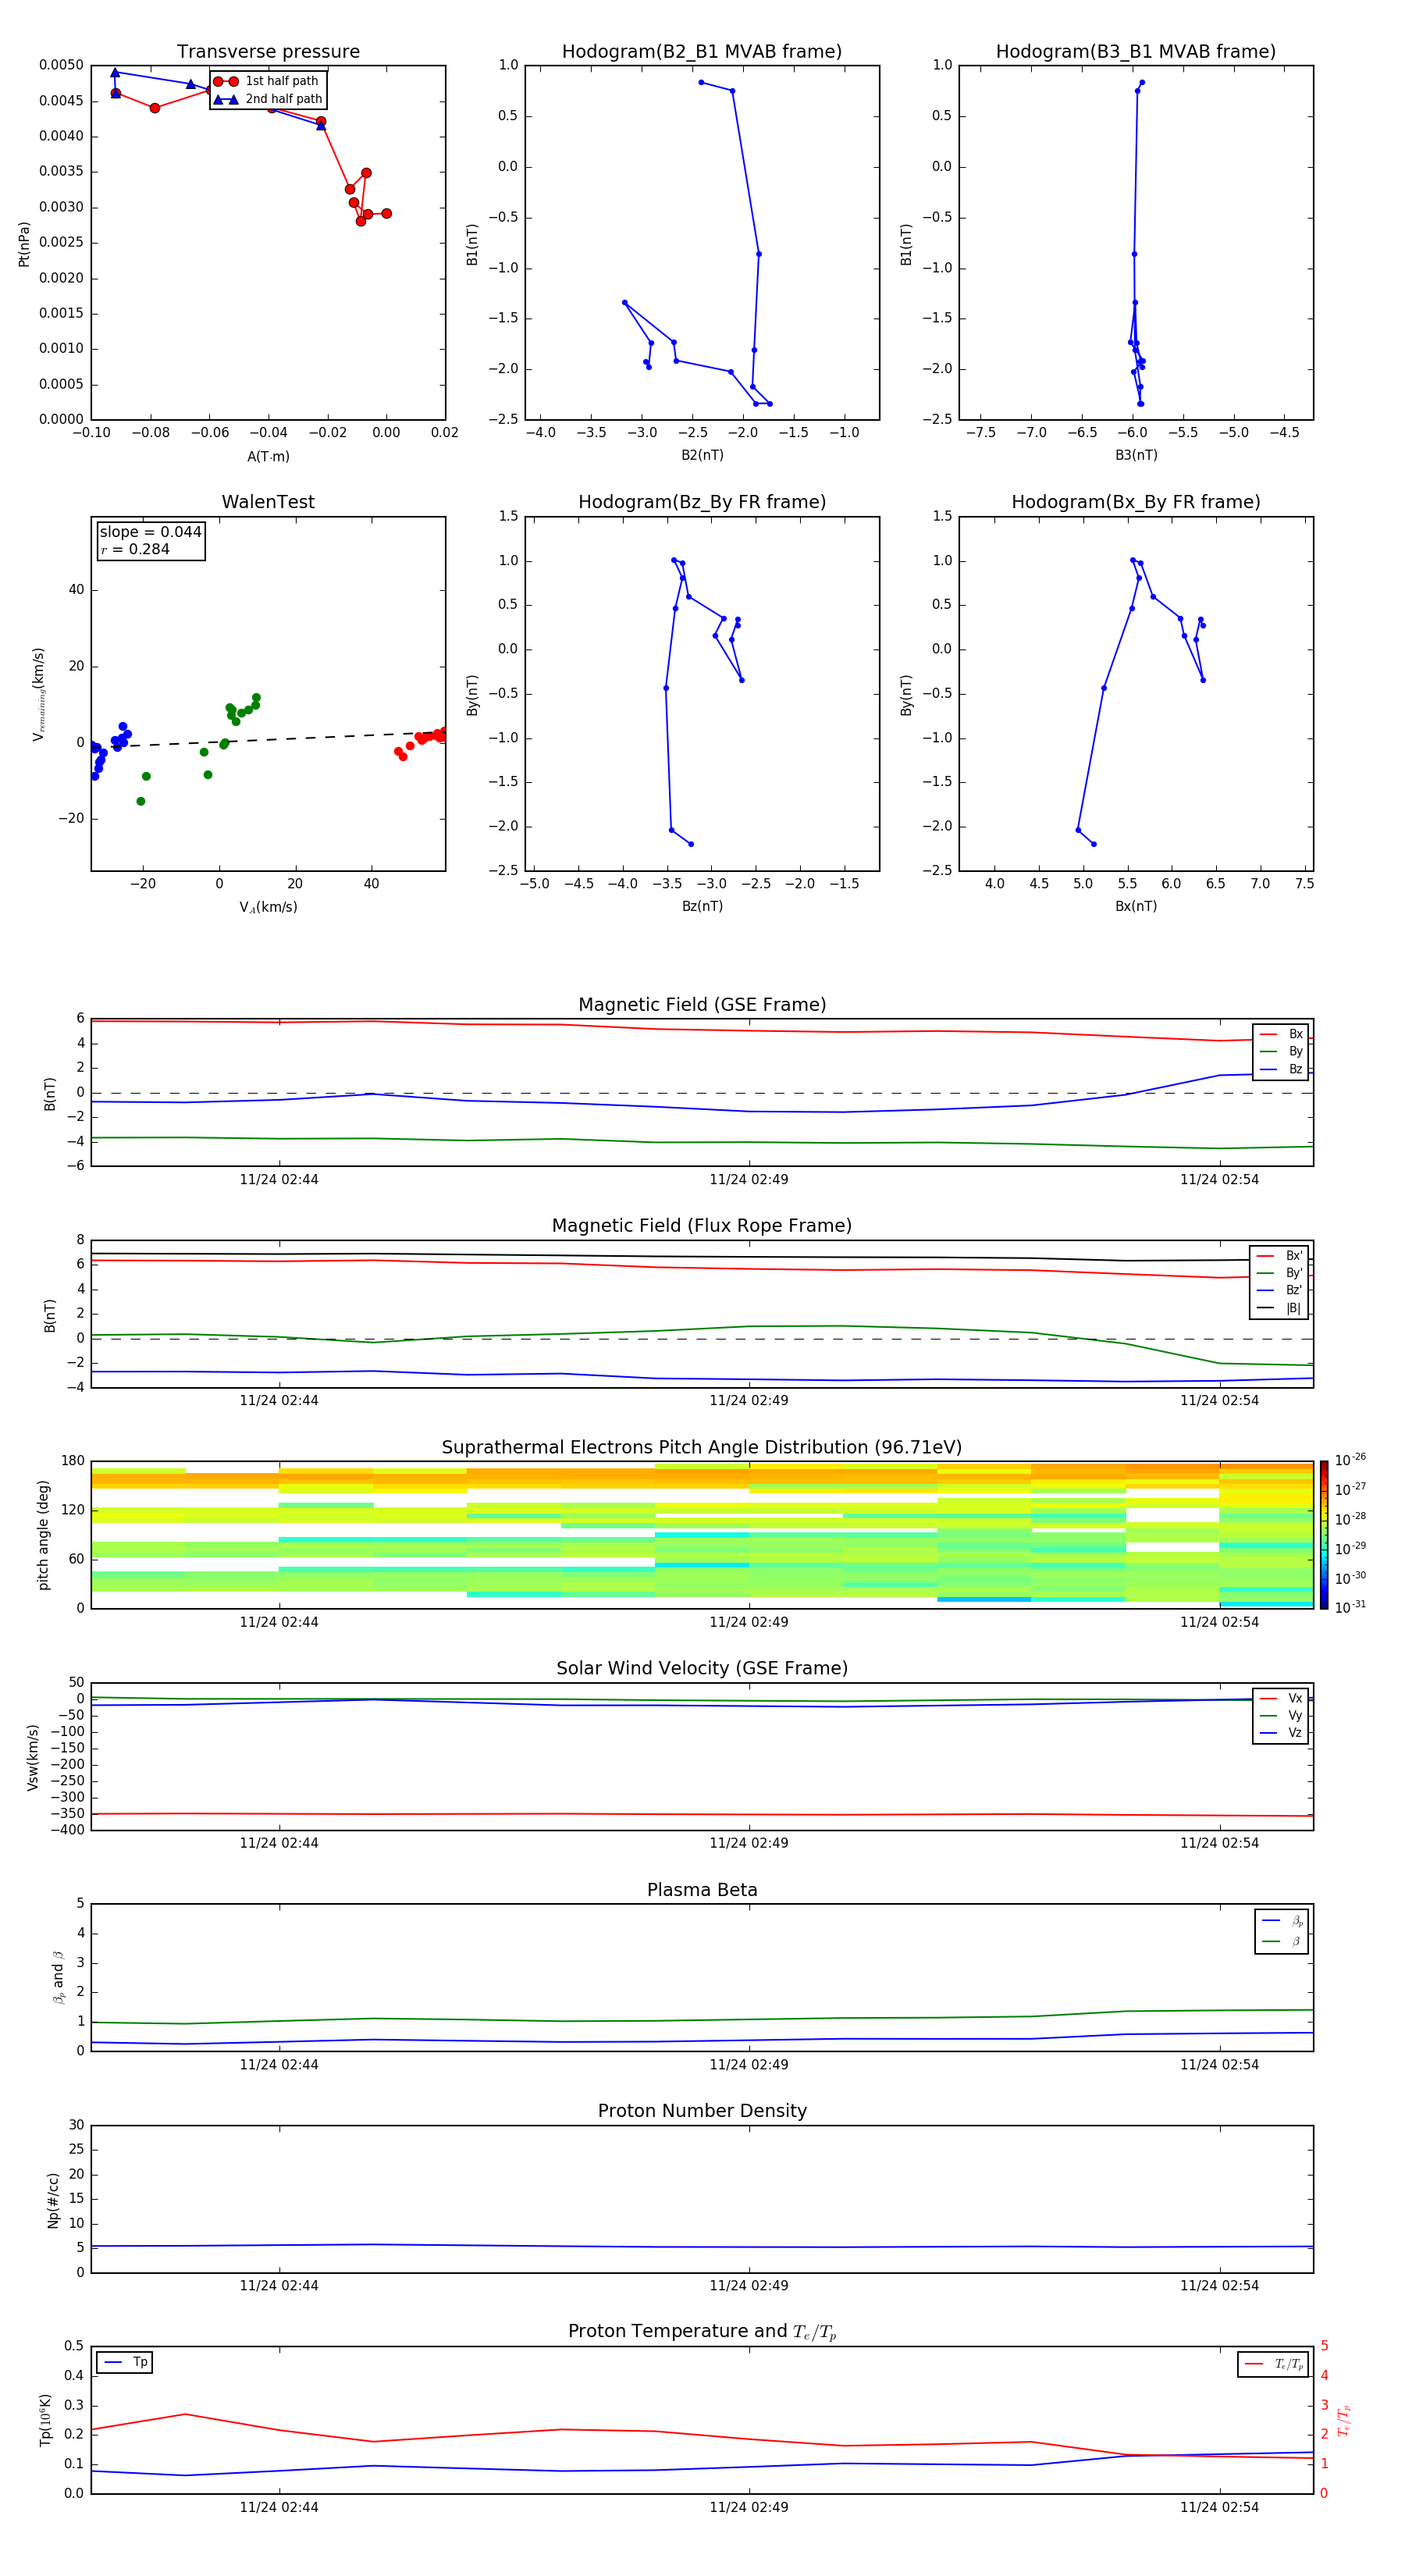Image resolution: width=1405 pixels, height=2576 pixels.
Task: Click the Tp legend entry
Action: click(x=125, y=2363)
